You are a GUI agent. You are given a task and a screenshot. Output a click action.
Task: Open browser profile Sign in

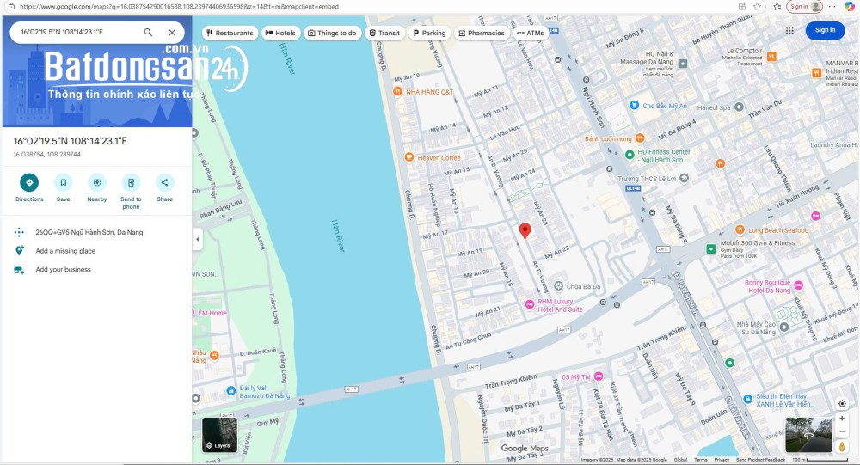coord(805,7)
